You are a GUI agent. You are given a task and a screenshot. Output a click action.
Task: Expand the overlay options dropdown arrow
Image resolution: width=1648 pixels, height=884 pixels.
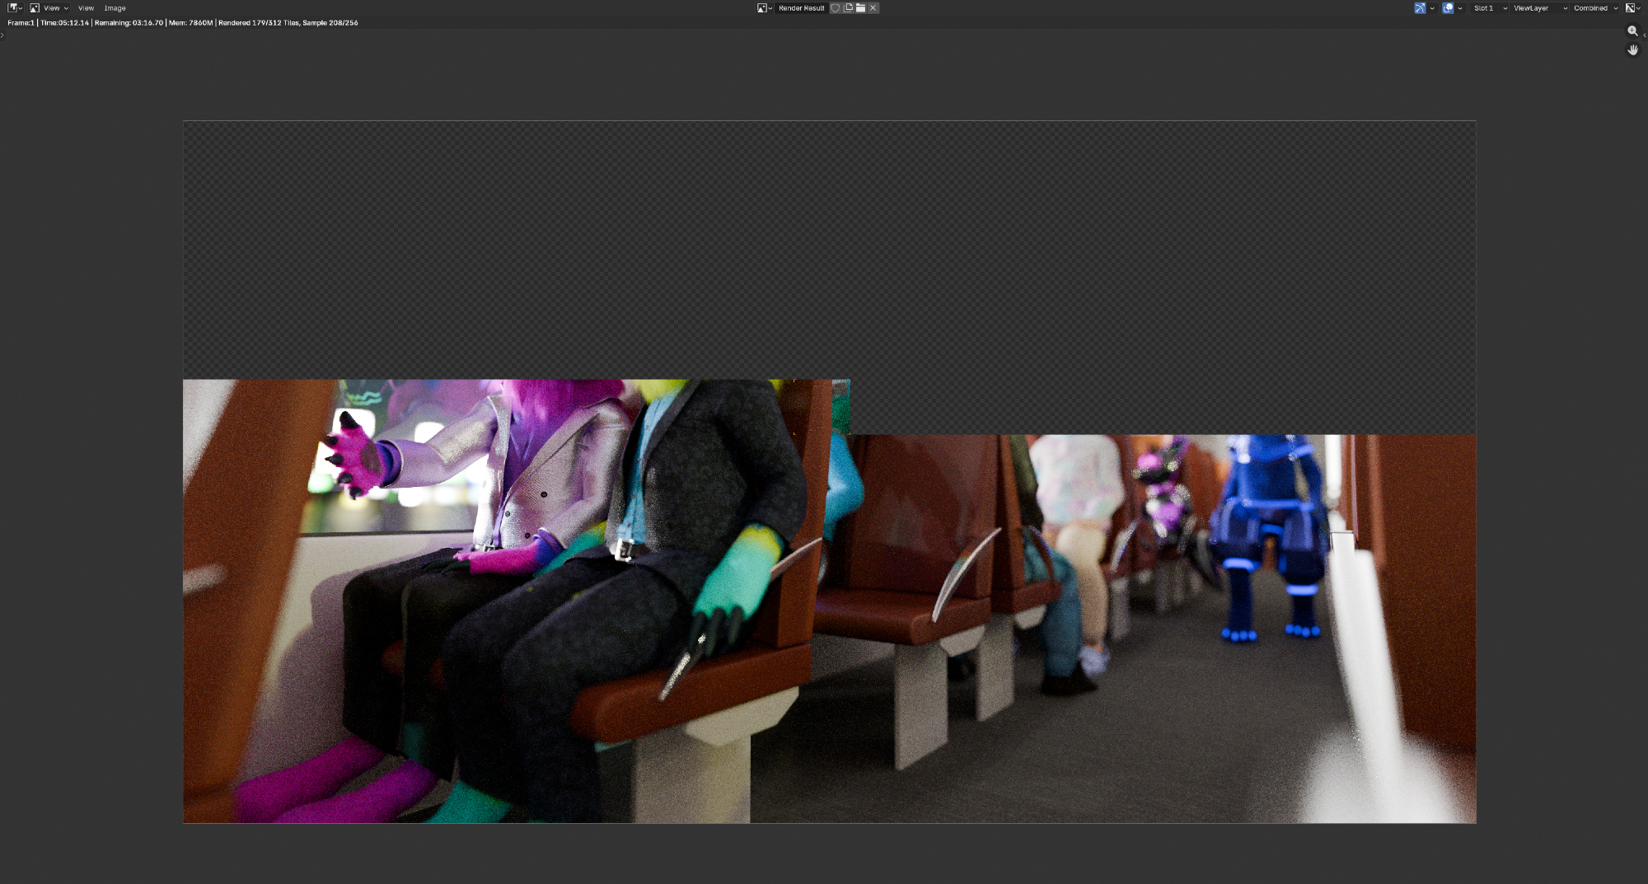tap(1460, 8)
